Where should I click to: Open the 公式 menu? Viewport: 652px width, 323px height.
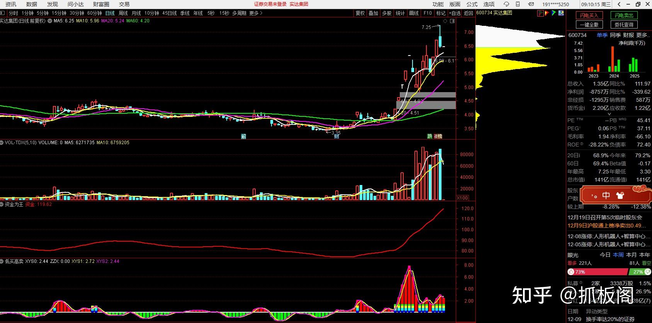pos(472,4)
